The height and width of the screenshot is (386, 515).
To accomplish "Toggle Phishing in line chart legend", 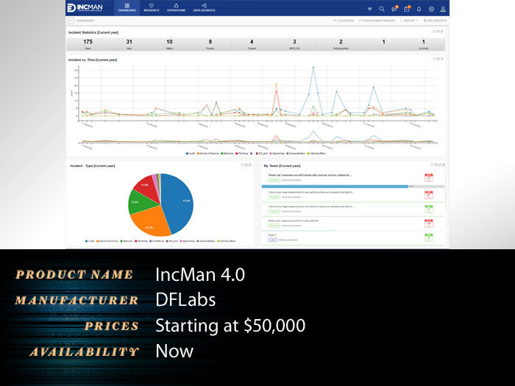I will (x=242, y=153).
